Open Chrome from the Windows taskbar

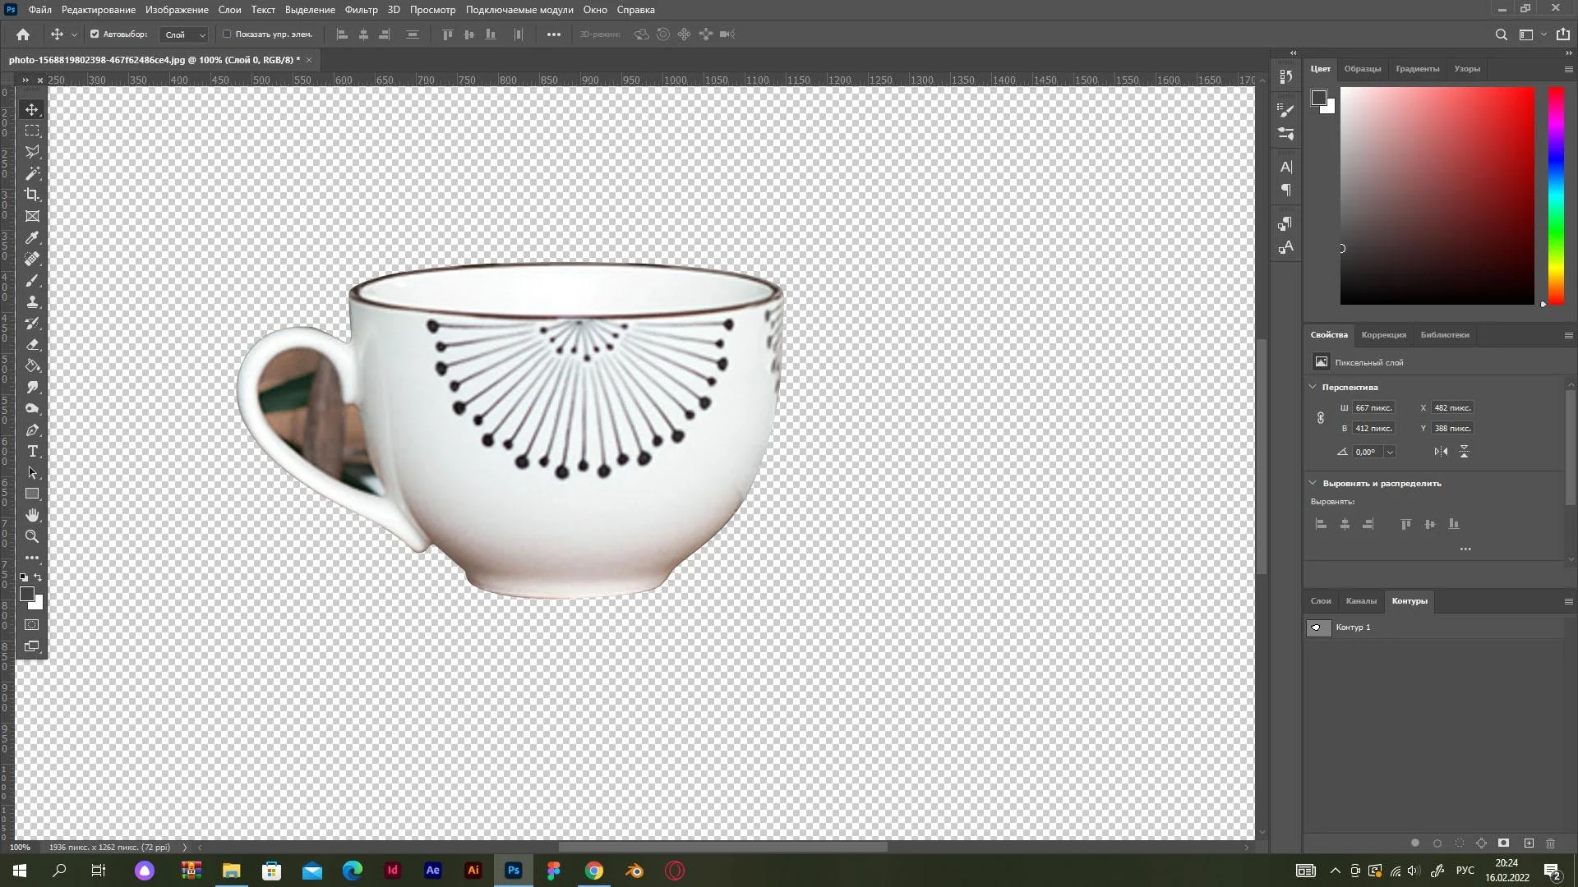point(593,871)
